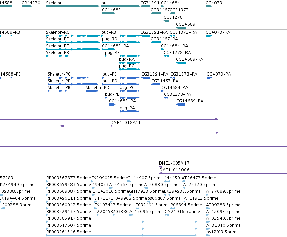Select the RP003261546.5prime EST label
Viewport: 287px width, 237px height.
68,232
